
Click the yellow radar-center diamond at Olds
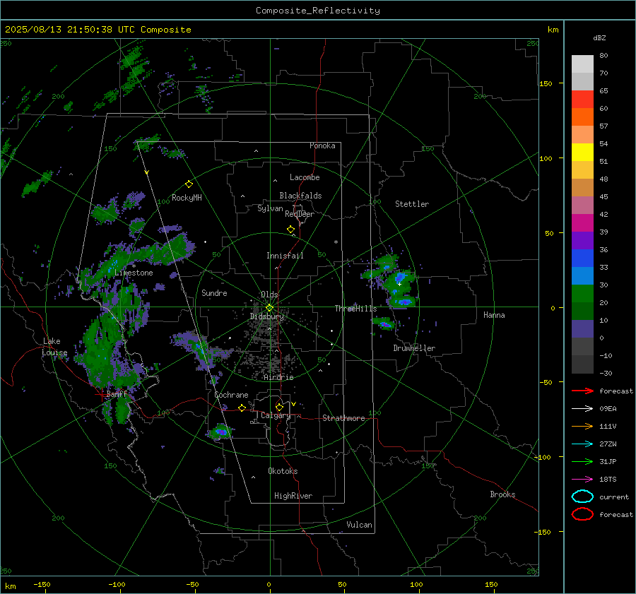point(269,308)
